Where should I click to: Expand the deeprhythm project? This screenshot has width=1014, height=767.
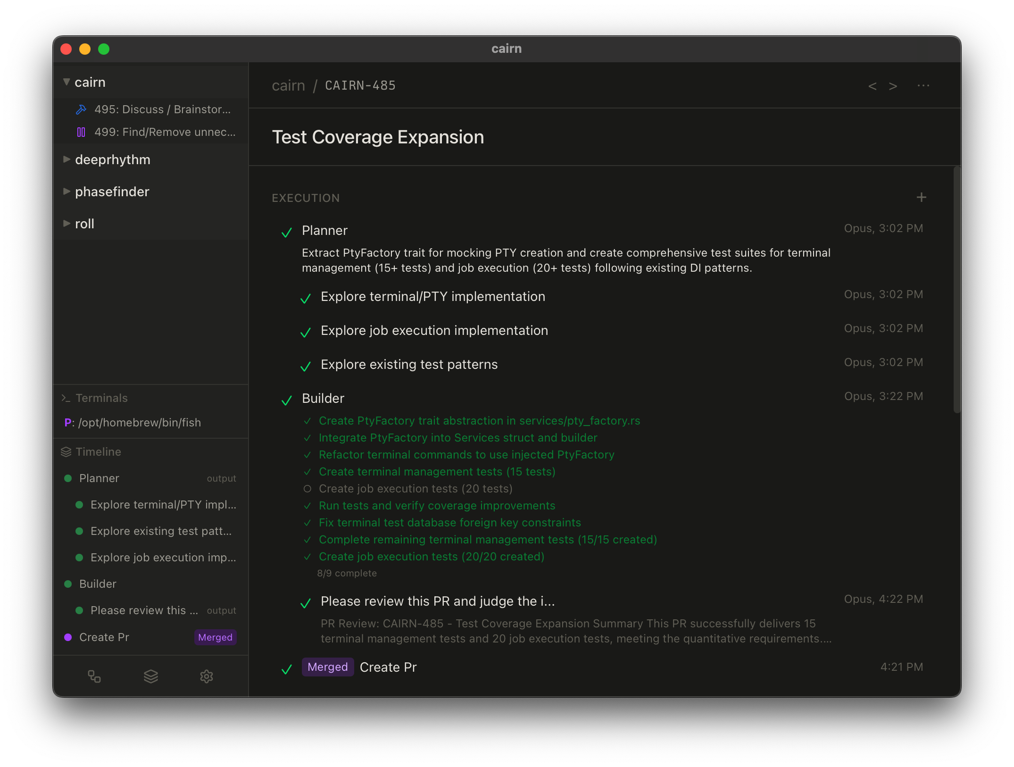click(x=66, y=159)
